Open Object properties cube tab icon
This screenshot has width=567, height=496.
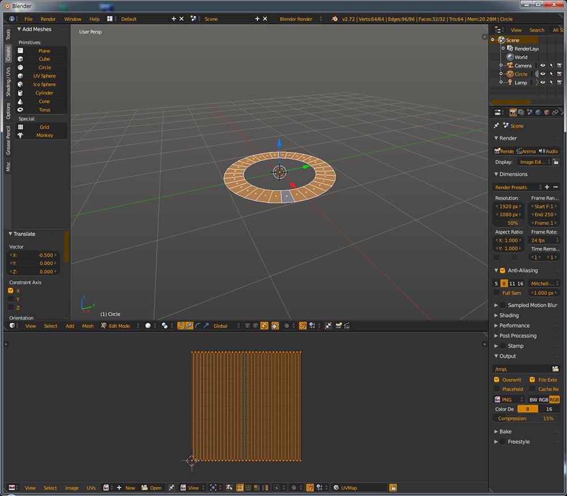pyautogui.click(x=547, y=112)
